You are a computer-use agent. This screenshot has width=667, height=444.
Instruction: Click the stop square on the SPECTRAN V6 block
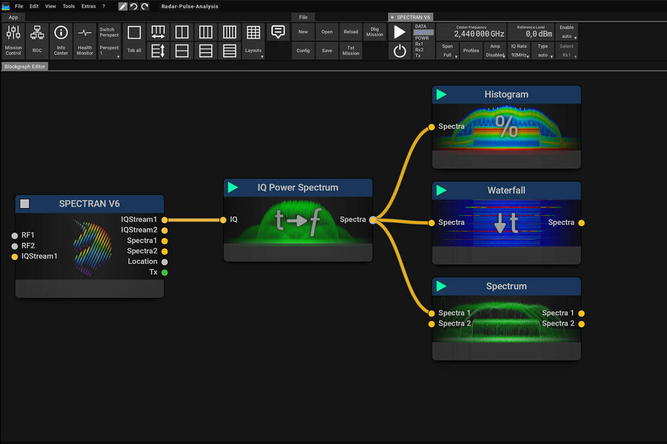click(x=25, y=203)
